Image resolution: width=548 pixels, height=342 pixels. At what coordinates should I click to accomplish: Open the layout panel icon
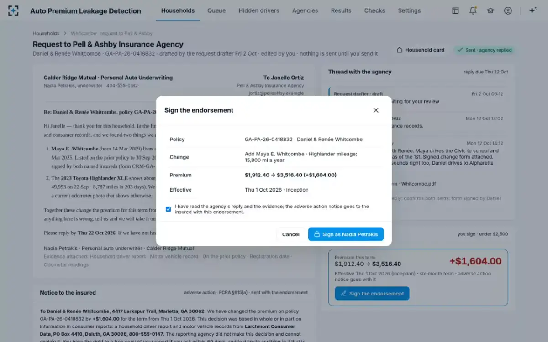[455, 10]
